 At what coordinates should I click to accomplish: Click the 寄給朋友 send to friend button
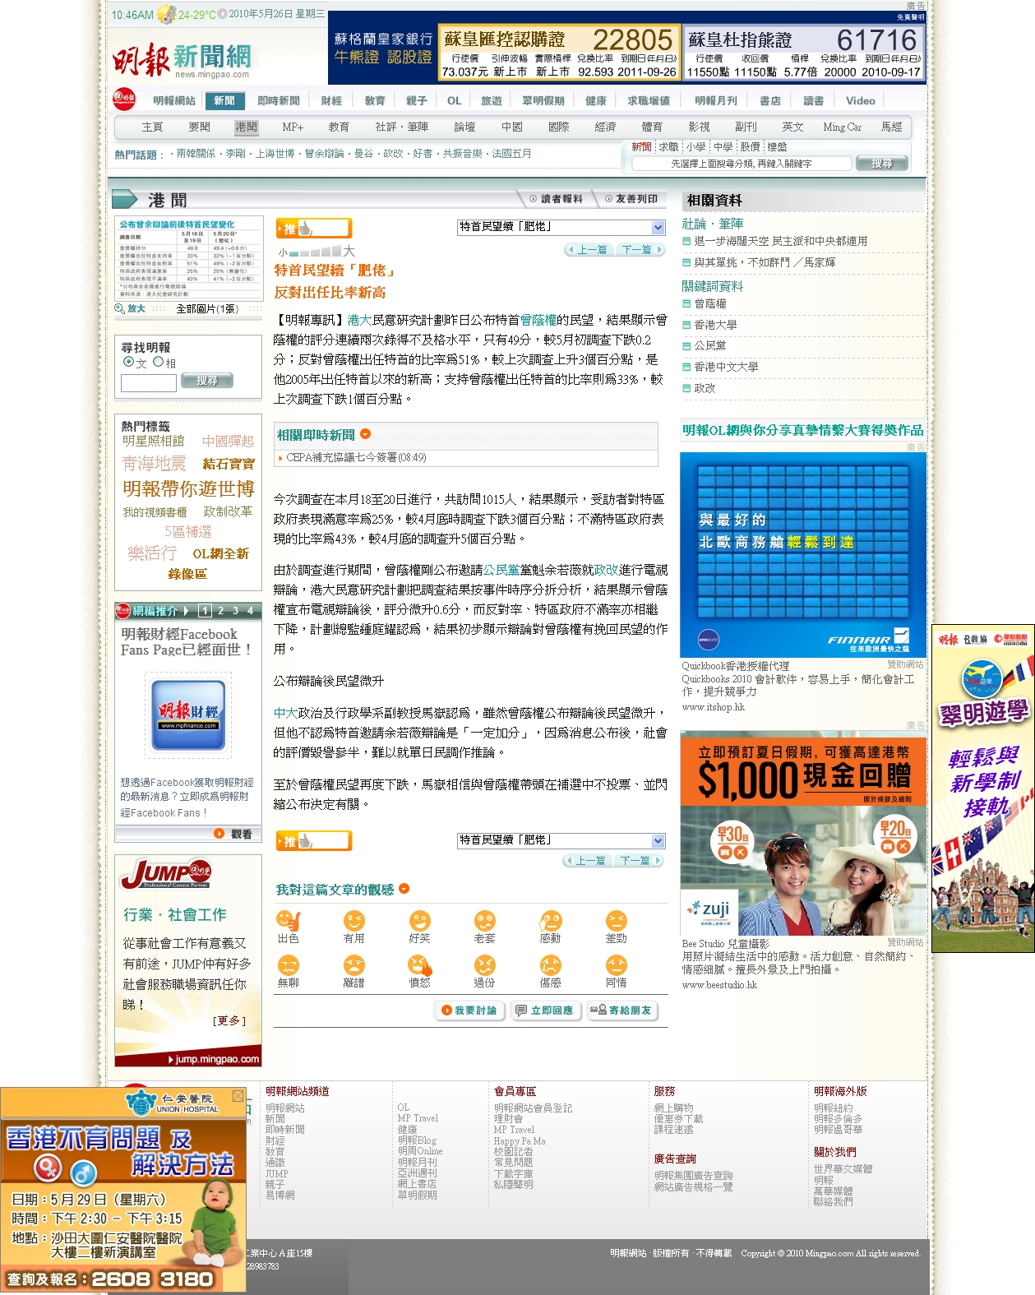tap(623, 1011)
